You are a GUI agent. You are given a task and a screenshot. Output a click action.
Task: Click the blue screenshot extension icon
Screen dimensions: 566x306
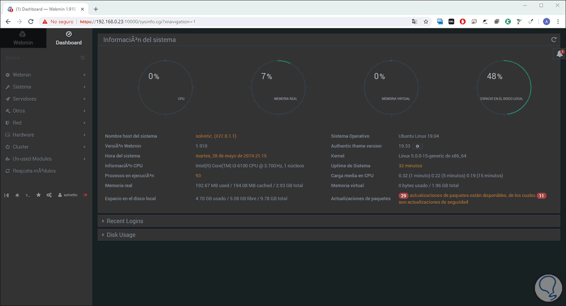tap(440, 22)
